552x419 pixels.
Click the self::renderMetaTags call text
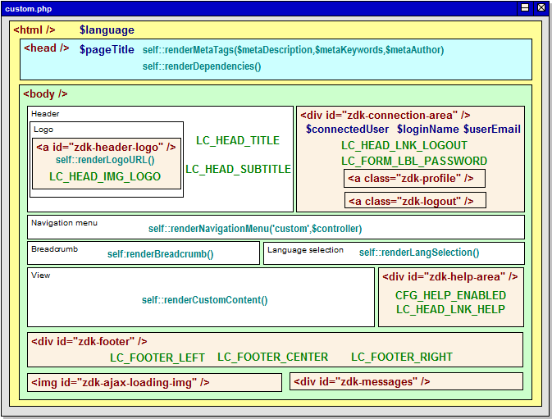point(293,50)
